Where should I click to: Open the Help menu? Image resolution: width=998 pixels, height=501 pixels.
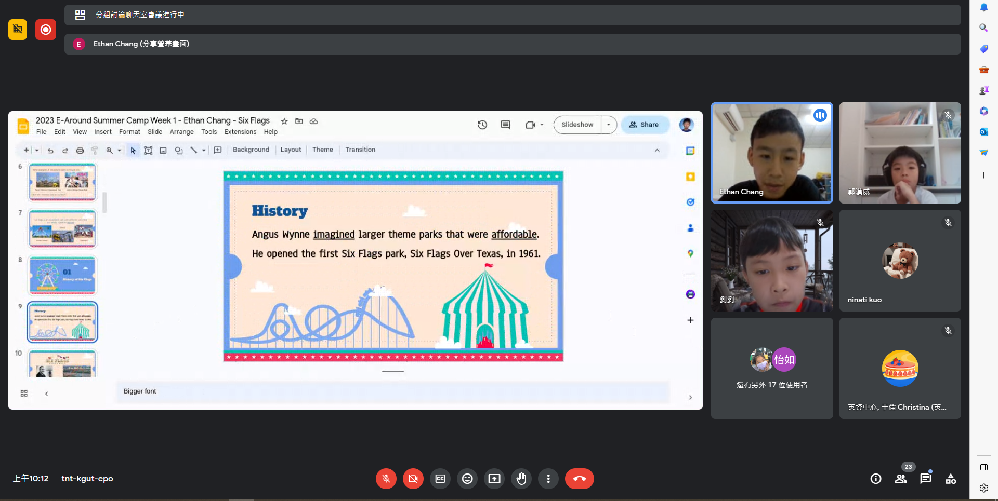tap(271, 132)
